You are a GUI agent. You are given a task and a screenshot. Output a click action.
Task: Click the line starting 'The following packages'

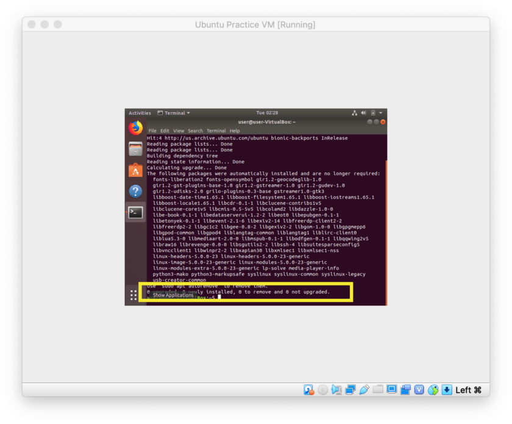point(263,174)
